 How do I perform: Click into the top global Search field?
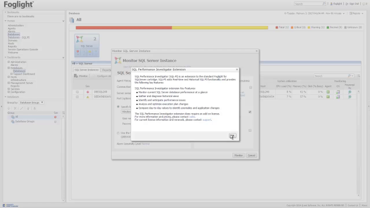[308, 4]
